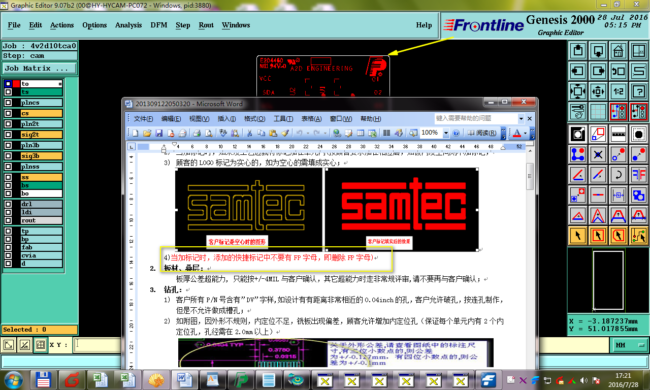The image size is (650, 390).
Task: Toggle the grid display icon
Action: [x=598, y=111]
